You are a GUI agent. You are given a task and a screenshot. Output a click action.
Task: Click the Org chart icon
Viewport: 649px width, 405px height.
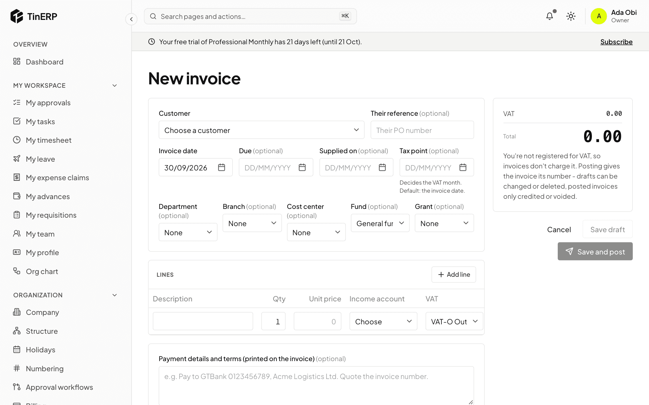click(17, 271)
